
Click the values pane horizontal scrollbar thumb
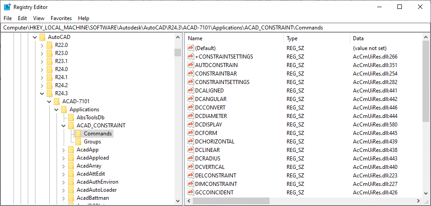231,201
